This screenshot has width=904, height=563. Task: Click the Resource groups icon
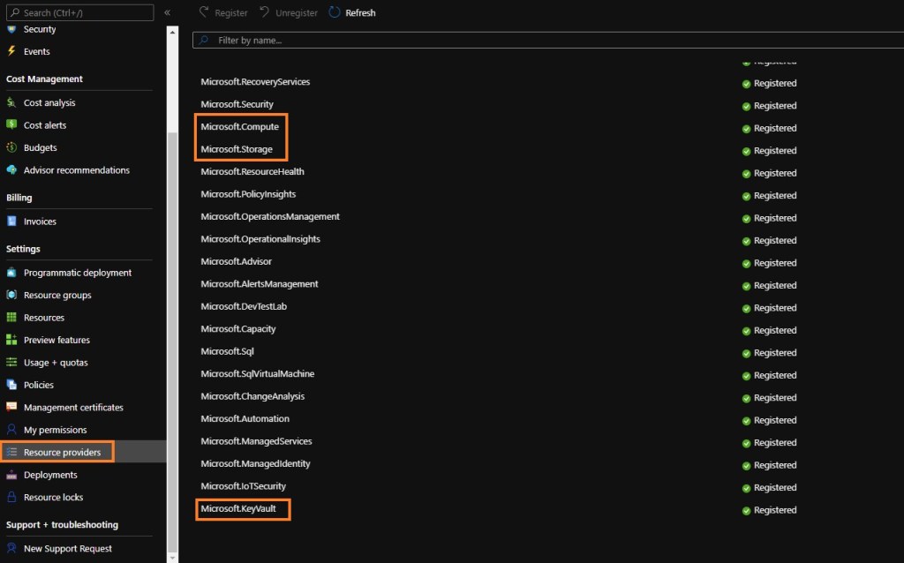(11, 295)
